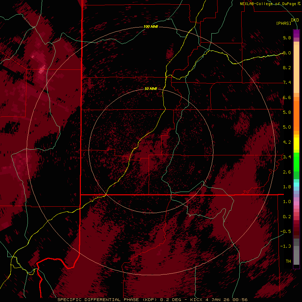The image size is (302, 302).
Task: Click the [PHAS] legend heading
Action: point(284,23)
